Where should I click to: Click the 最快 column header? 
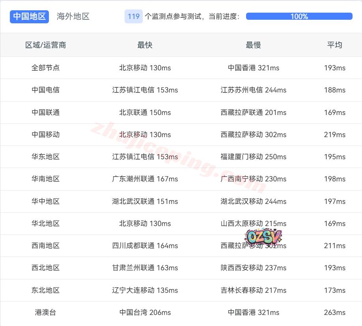(x=145, y=45)
